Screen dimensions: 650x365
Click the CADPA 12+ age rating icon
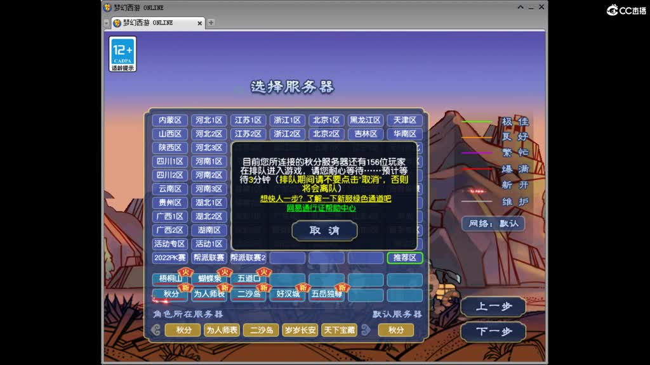point(123,54)
